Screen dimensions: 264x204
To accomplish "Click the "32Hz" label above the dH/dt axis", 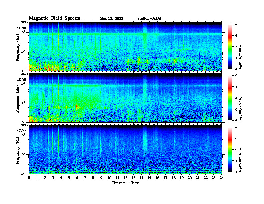I will click(24, 22).
